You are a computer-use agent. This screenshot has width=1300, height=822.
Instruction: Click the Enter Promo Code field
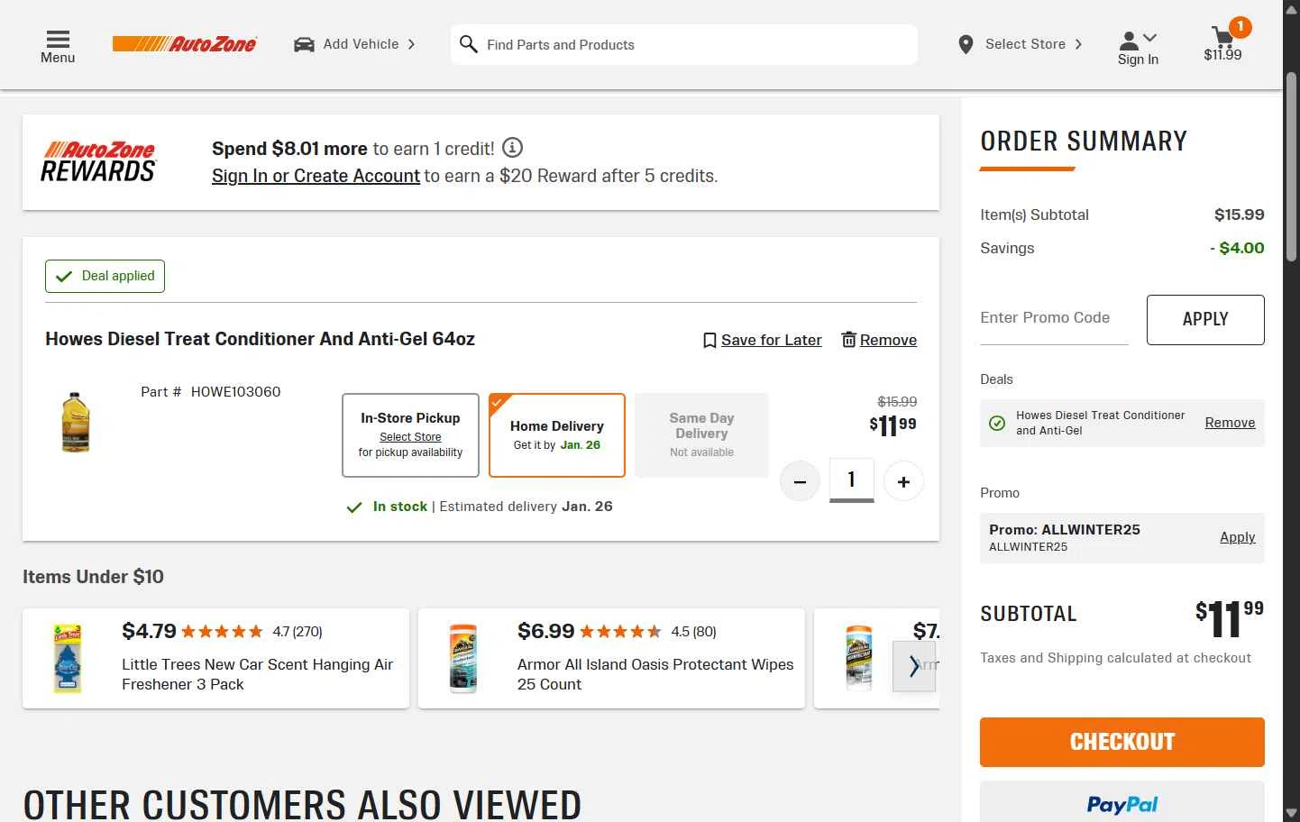(1054, 318)
